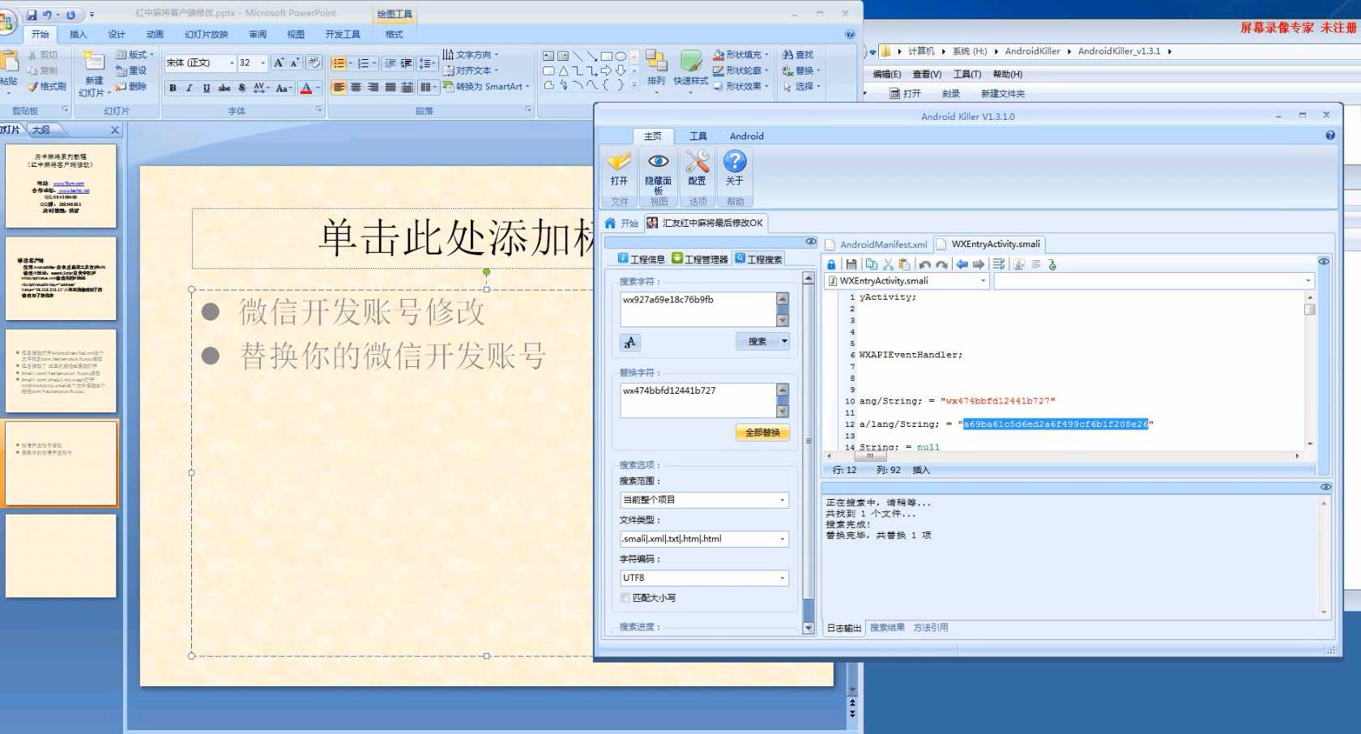Image resolution: width=1361 pixels, height=734 pixels.
Task: Click the Java coffee cup icon in the editor toolbar
Action: tap(1018, 264)
